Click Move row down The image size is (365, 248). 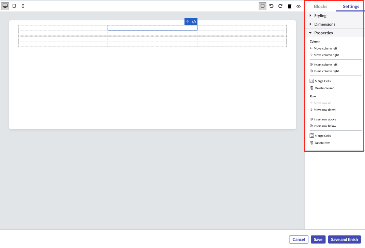(323, 110)
